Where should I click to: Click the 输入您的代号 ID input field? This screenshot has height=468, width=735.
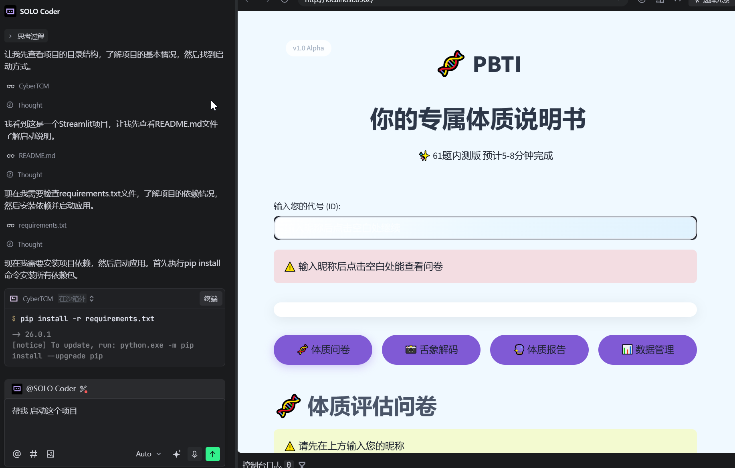pos(485,228)
